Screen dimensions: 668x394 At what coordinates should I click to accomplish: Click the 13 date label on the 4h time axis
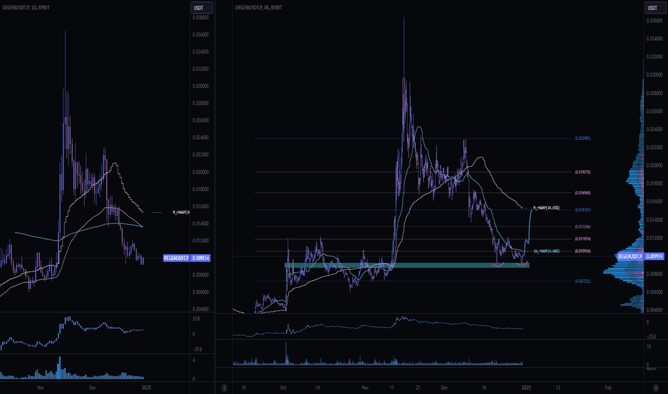[x=558, y=388]
